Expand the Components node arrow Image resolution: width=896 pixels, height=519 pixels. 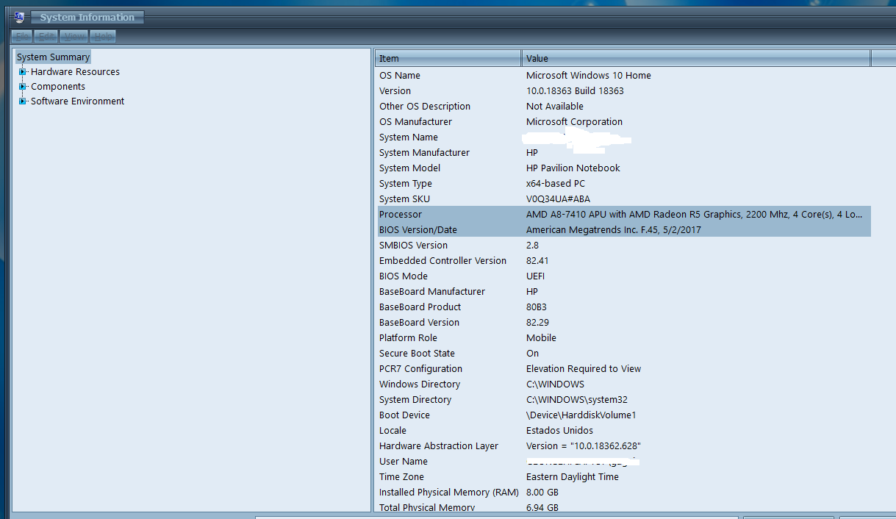pos(23,87)
